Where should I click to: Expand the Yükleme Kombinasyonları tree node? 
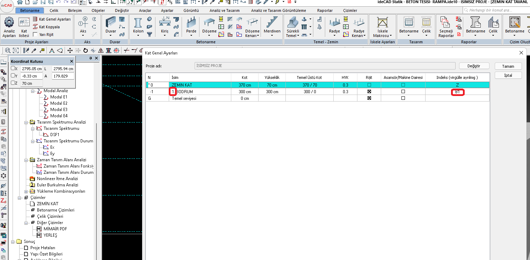pos(26,191)
